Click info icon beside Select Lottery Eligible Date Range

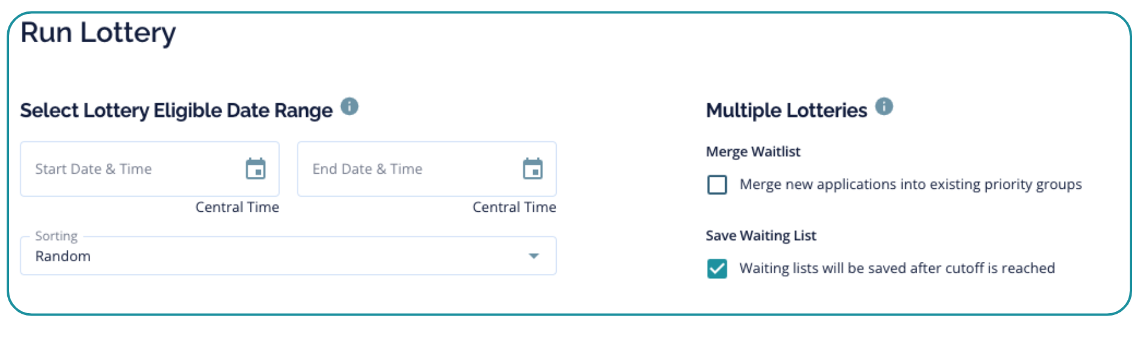click(x=349, y=107)
